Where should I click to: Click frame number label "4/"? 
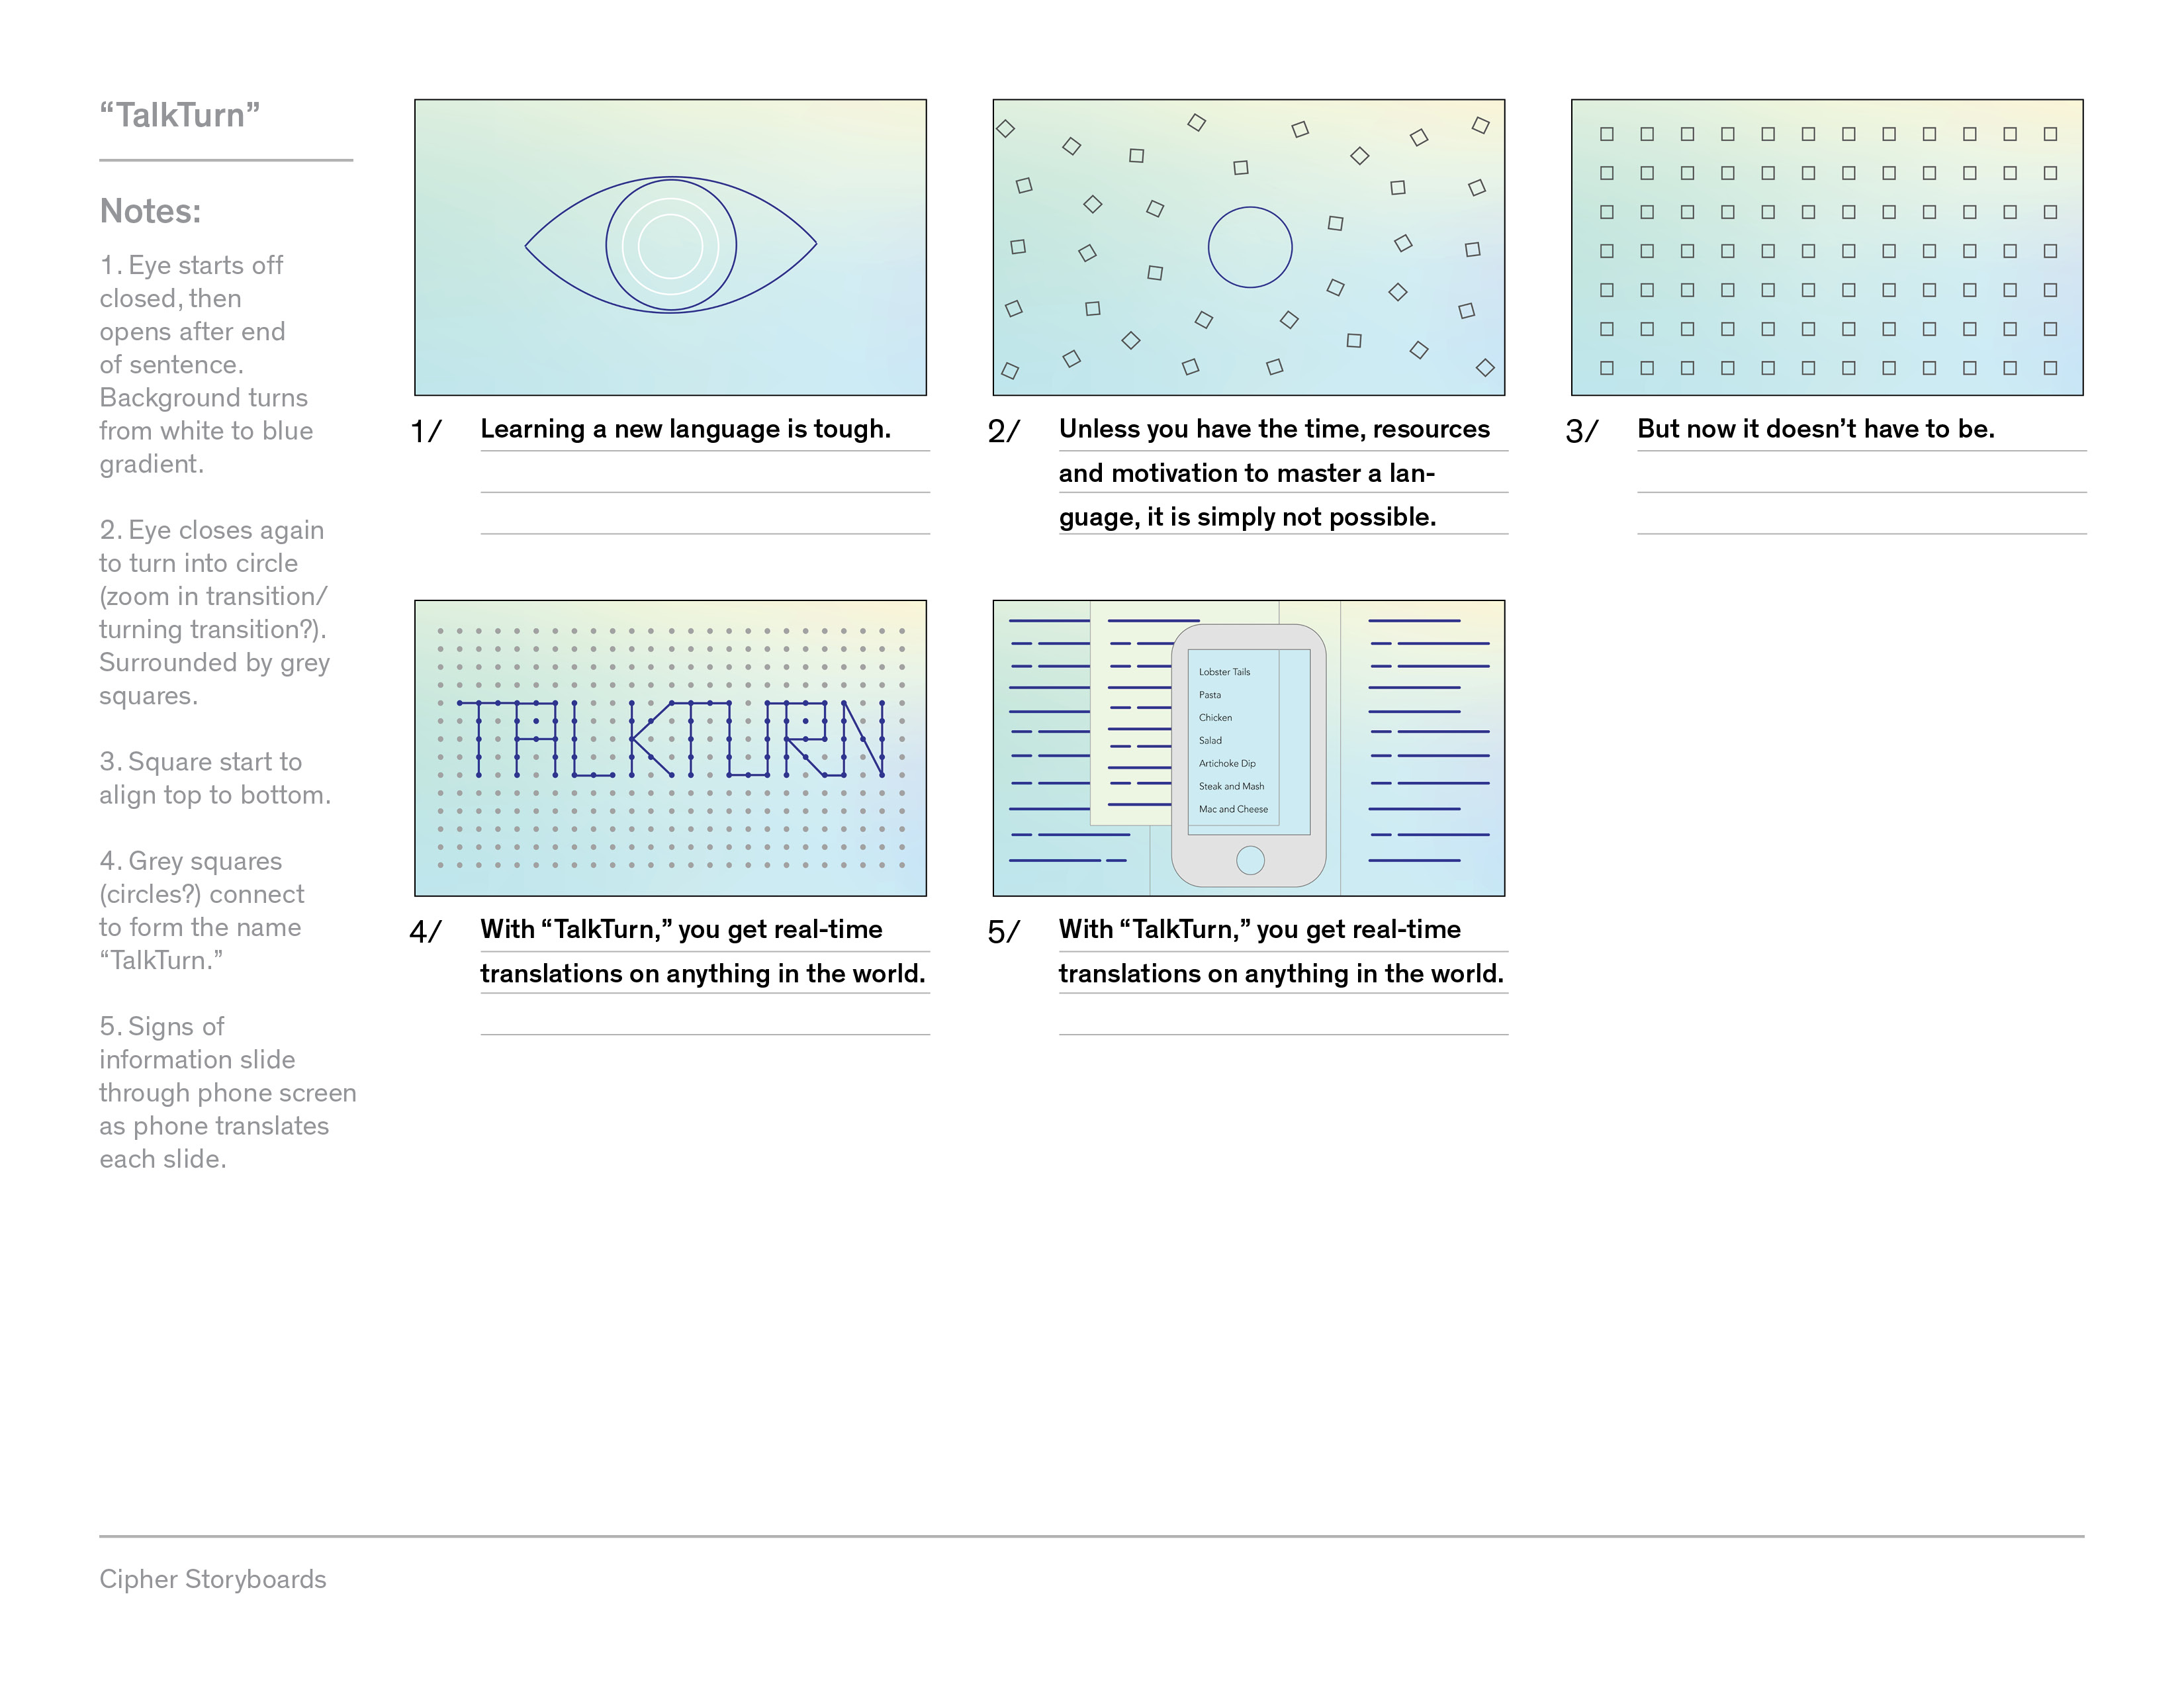tap(425, 931)
